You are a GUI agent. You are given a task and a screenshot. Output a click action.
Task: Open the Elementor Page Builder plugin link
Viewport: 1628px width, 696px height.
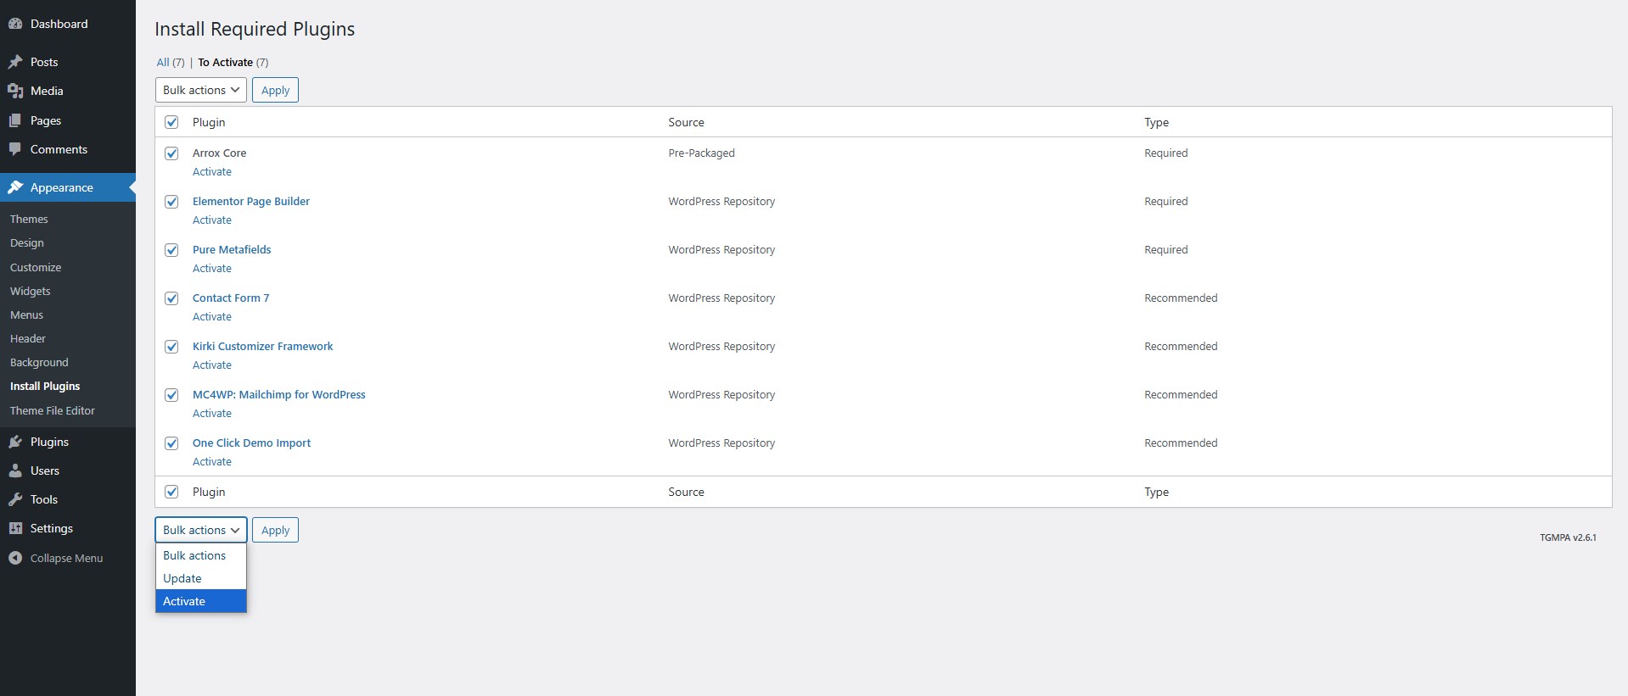pos(251,202)
